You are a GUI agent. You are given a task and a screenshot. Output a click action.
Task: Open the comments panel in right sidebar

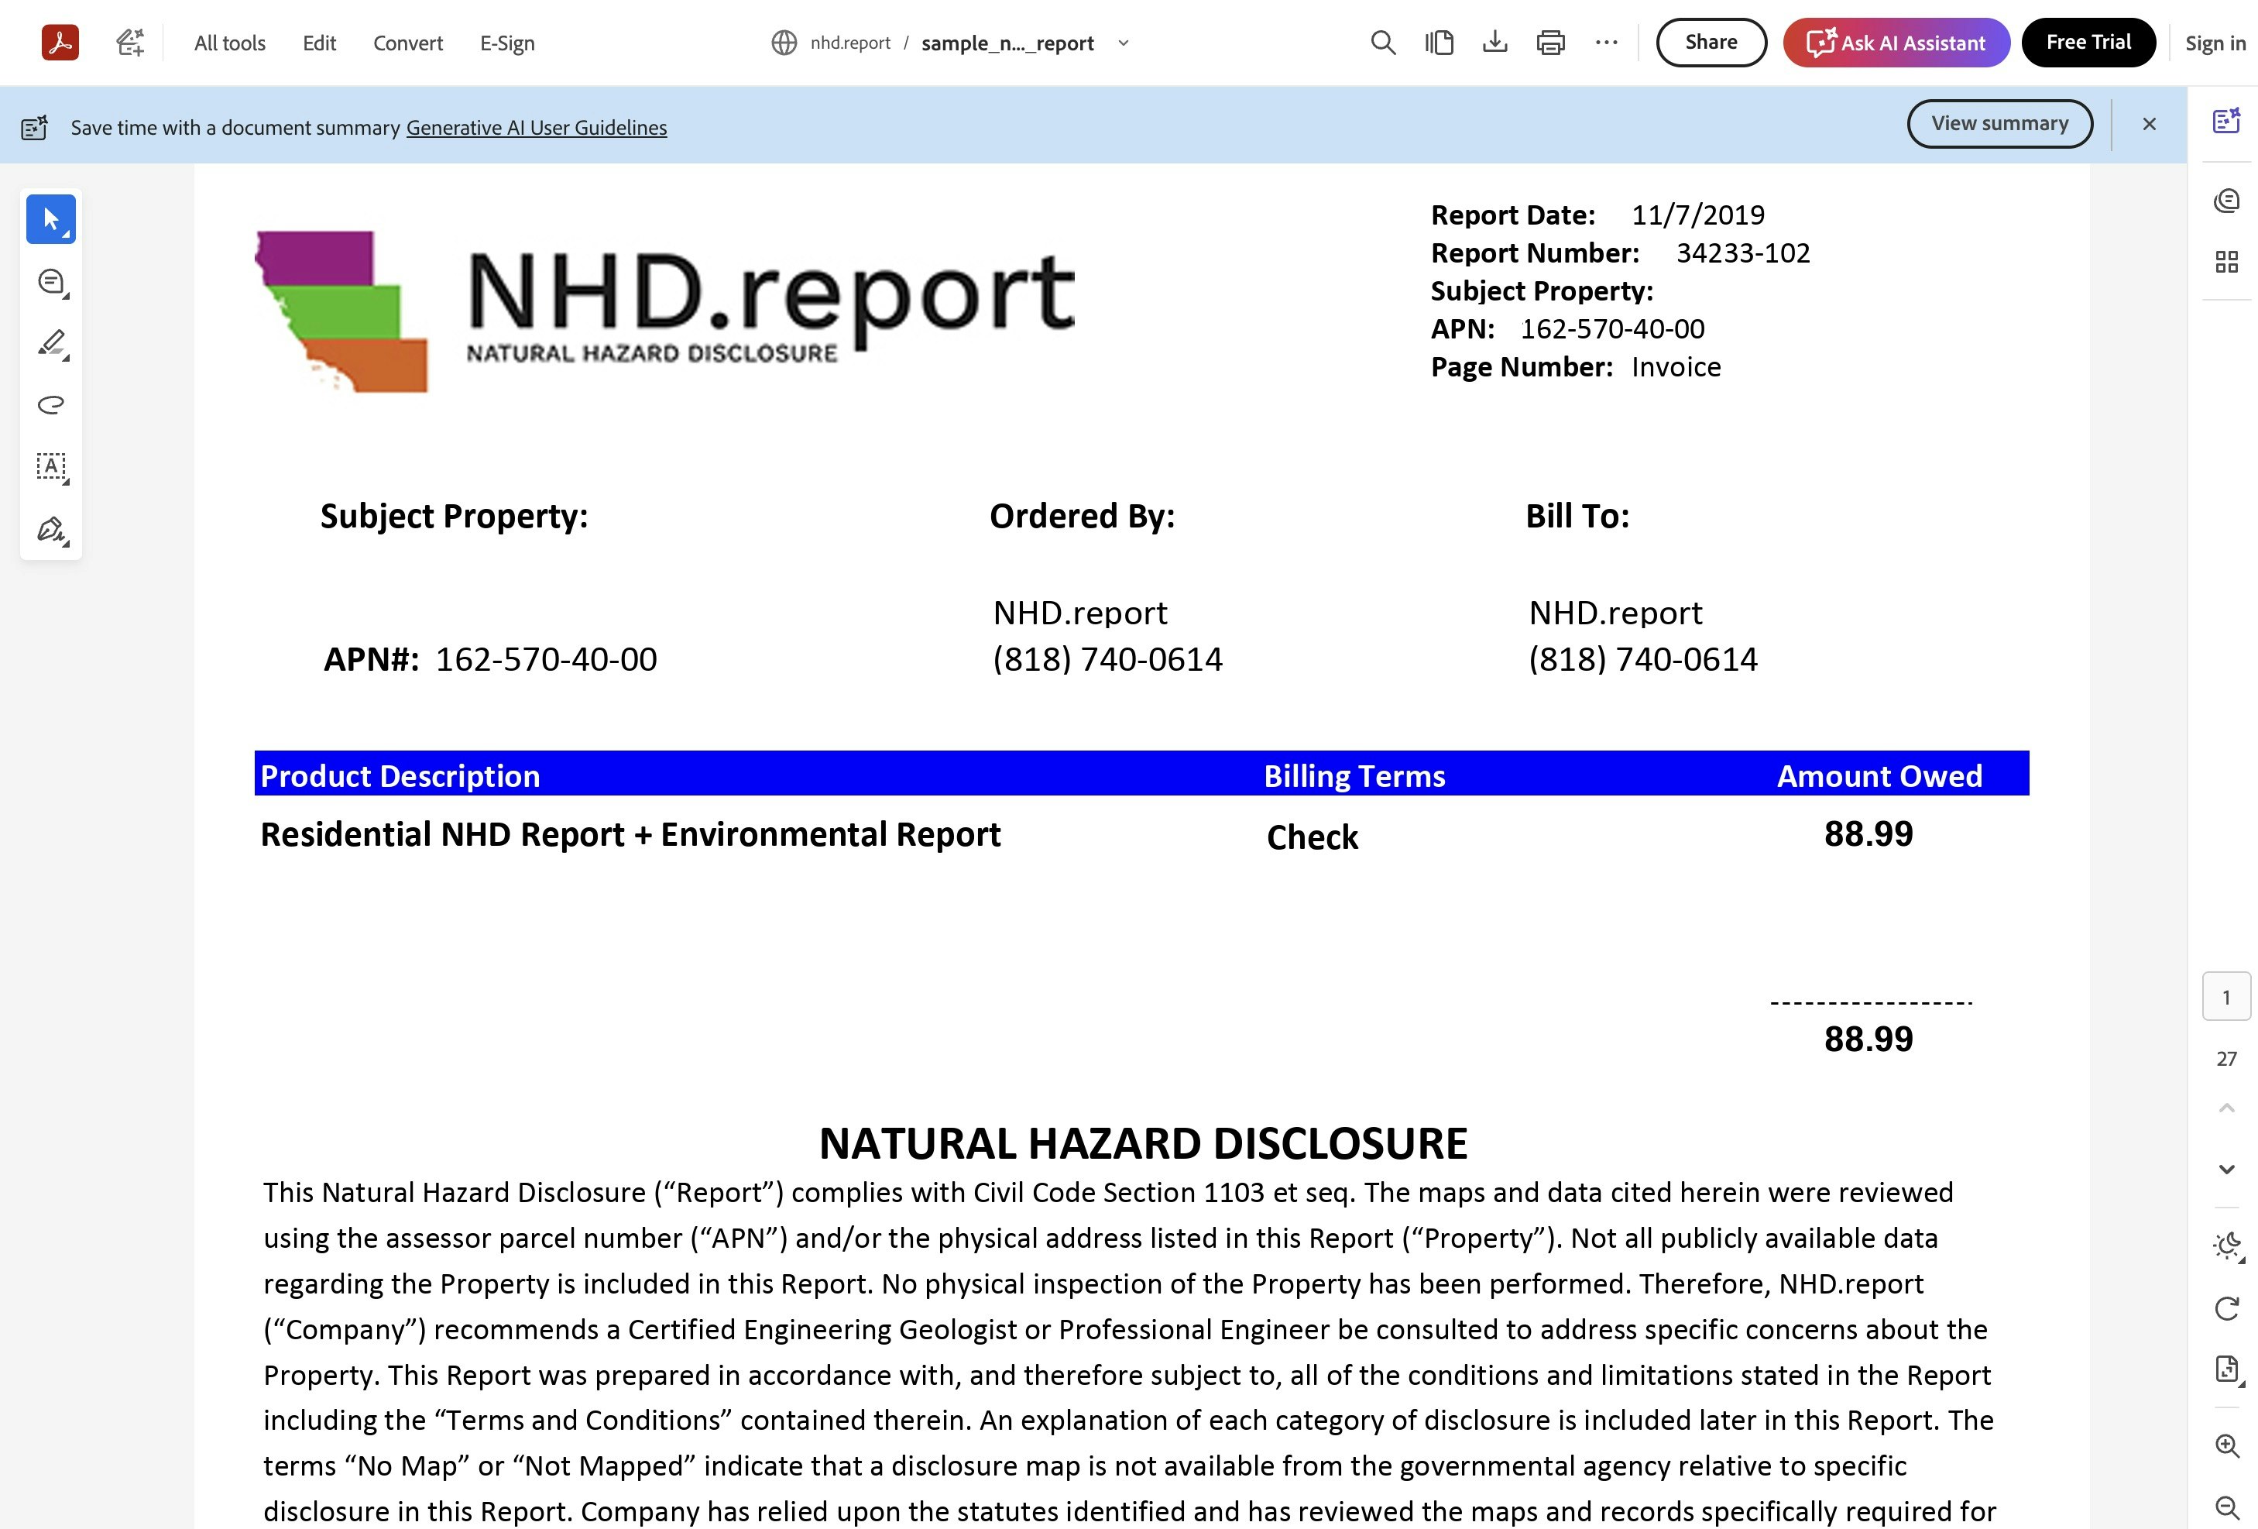click(x=2226, y=201)
